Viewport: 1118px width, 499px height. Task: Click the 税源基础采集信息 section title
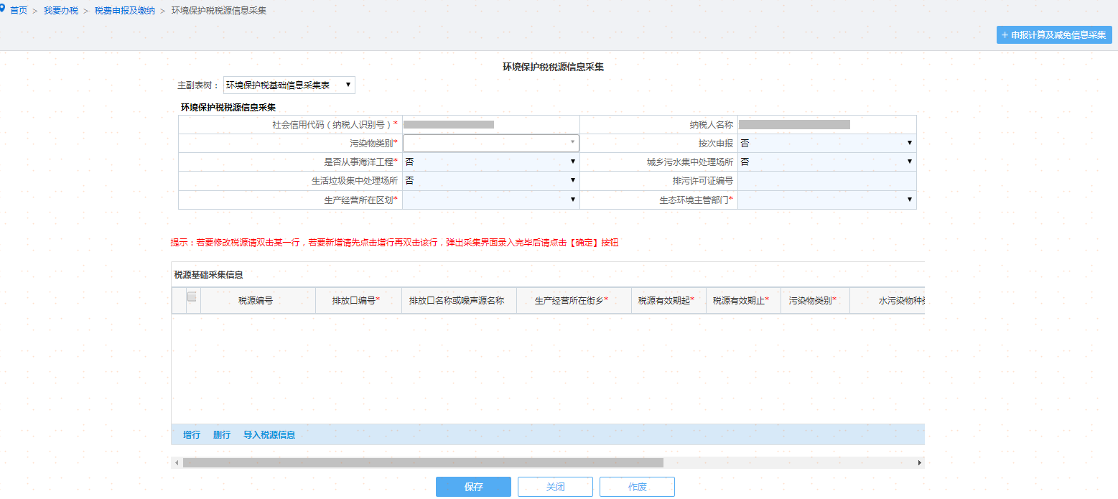point(208,274)
